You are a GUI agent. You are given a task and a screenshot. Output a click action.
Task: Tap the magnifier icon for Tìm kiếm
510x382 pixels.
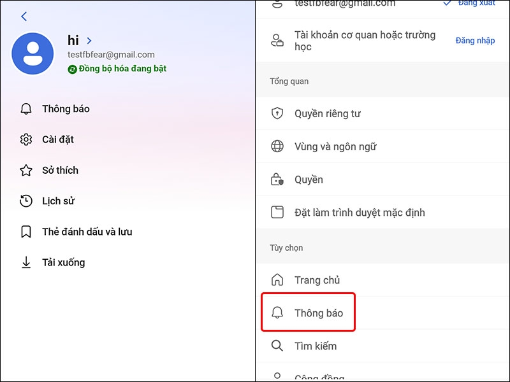tap(277, 346)
